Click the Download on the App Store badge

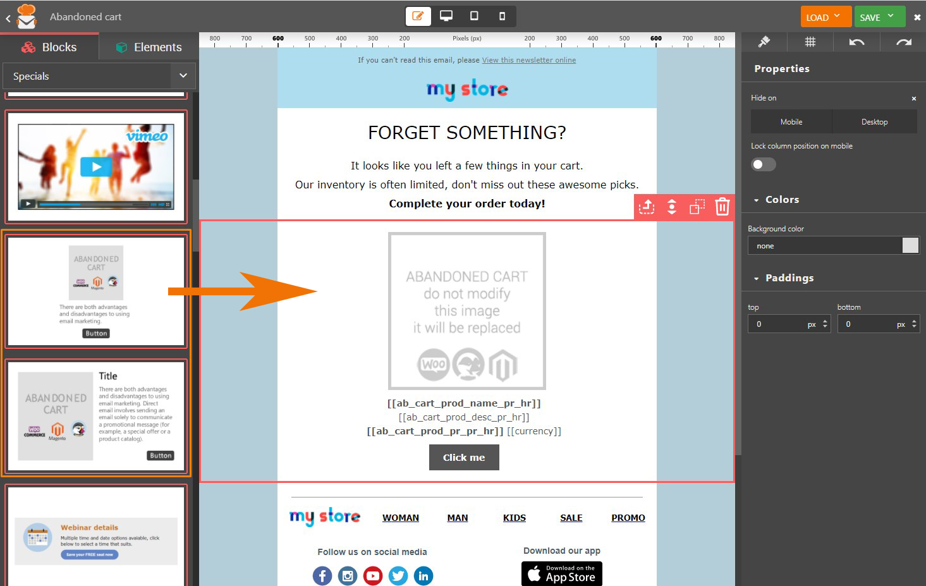(562, 574)
